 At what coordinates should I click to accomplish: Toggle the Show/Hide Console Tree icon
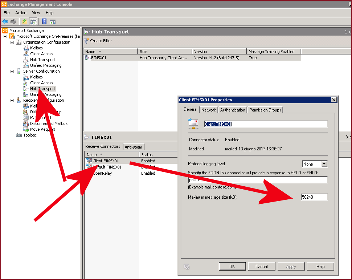33,22
